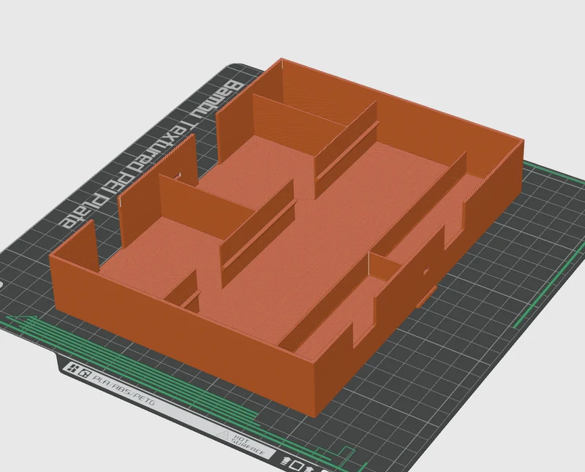Viewport: 585px width, 472px height.
Task: Click the small rectangular hole in right wall
Action: click(x=426, y=270)
